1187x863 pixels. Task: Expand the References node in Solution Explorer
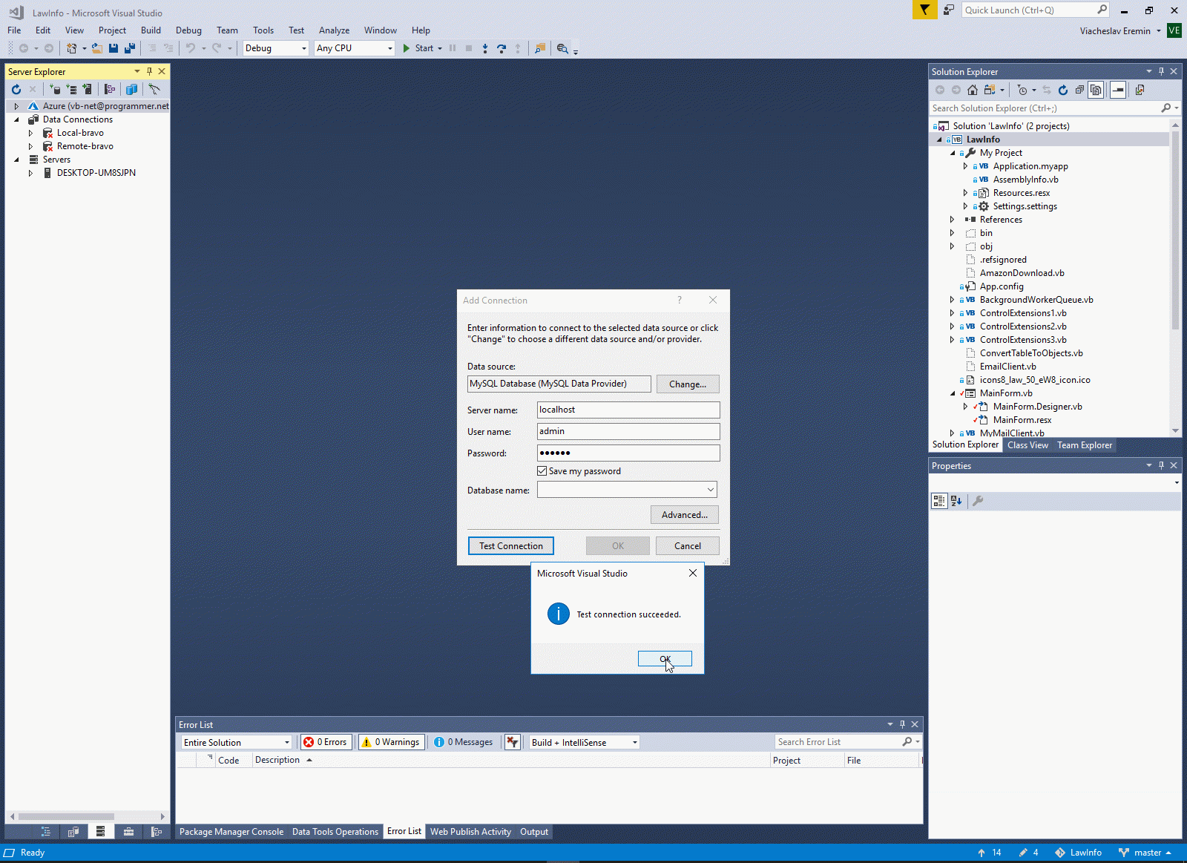(x=952, y=220)
